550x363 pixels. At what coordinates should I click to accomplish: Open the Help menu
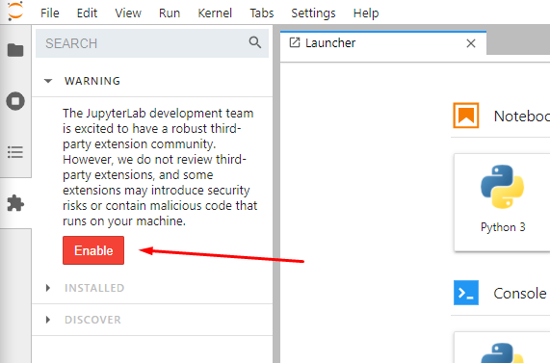366,13
